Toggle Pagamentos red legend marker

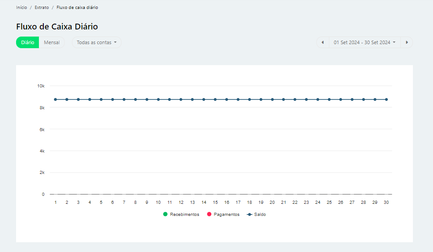(209, 215)
